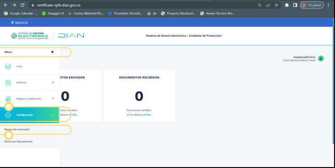Viewport: 335px width, 168px height.
Task: Click the Histórico document icon
Action: (8, 82)
